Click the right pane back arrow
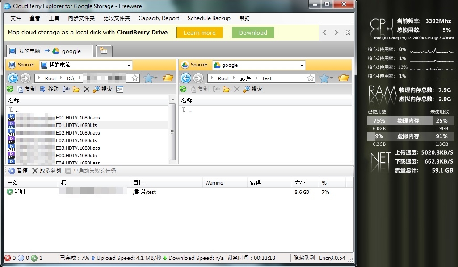The width and height of the screenshot is (458, 267). coord(186,78)
